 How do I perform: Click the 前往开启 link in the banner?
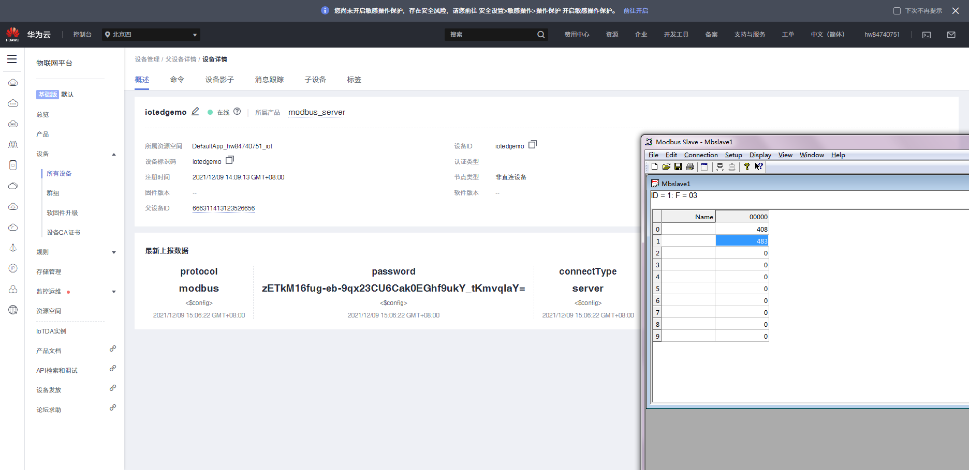coord(636,11)
